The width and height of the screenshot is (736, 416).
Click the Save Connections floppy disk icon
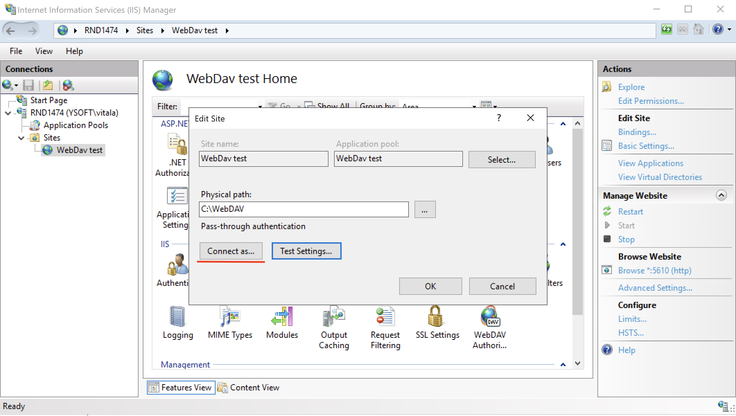(28, 85)
